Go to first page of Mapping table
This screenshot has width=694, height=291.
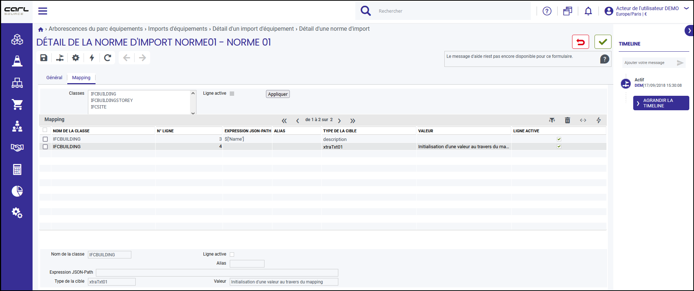tap(284, 121)
